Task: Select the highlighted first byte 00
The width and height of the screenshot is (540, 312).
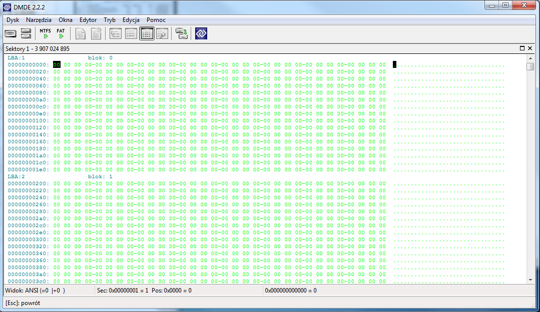Action: click(x=57, y=64)
